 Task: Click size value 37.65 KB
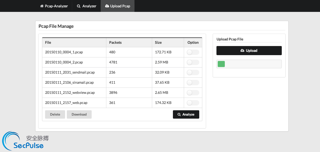click(162, 82)
